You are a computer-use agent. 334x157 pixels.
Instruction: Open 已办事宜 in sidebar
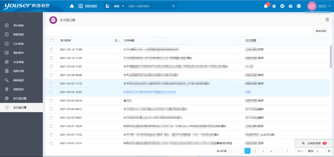click(x=18, y=44)
